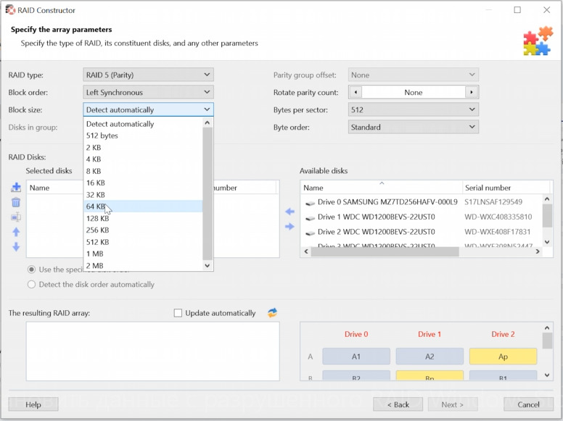Open the Bytes per sector dropdown
This screenshot has height=421, width=563.
414,109
